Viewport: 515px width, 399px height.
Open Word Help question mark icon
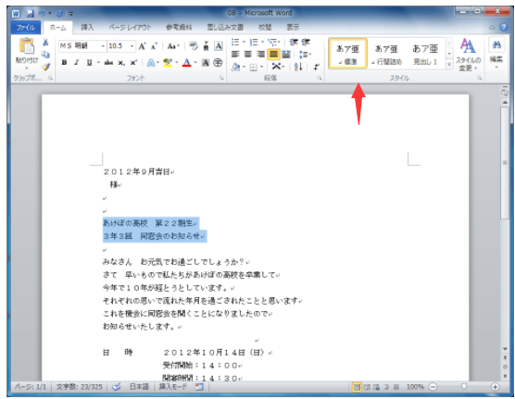504,27
